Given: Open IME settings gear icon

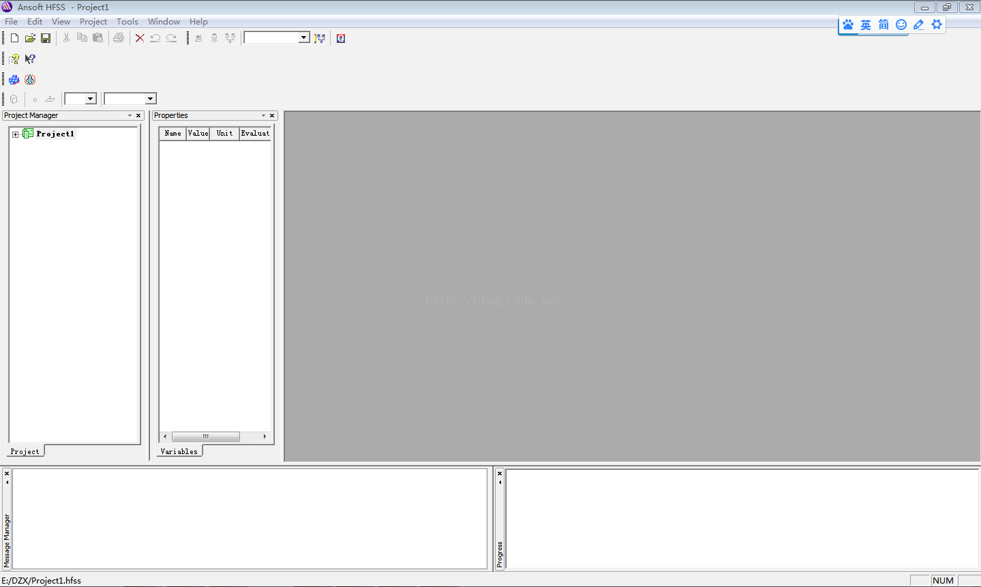Looking at the screenshot, I should [937, 25].
